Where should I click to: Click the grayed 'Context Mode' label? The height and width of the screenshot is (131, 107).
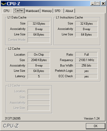pyautogui.click(x=17, y=40)
